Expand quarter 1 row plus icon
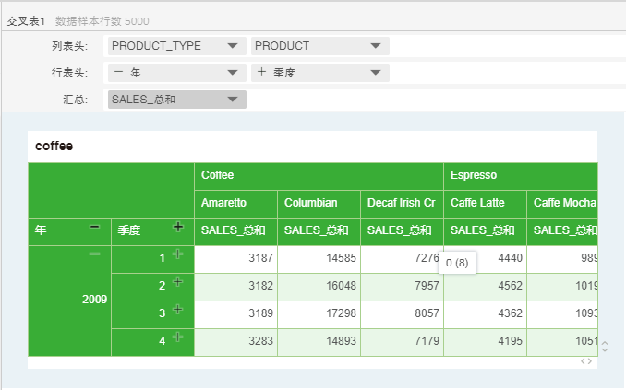Image resolution: width=626 pixels, height=390 pixels. pyautogui.click(x=178, y=254)
